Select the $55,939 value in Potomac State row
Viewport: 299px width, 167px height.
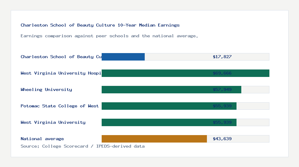222,106
